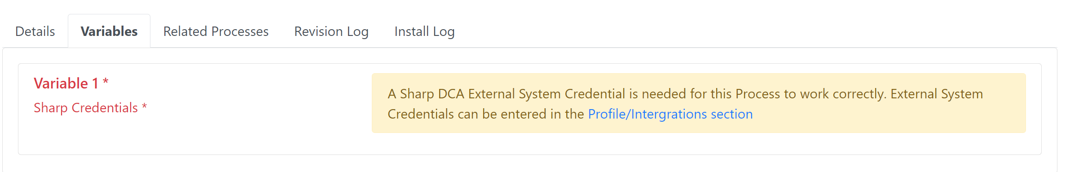The image size is (1070, 172).
Task: Click the red asterisk beside Variable 1
Action: coord(106,82)
